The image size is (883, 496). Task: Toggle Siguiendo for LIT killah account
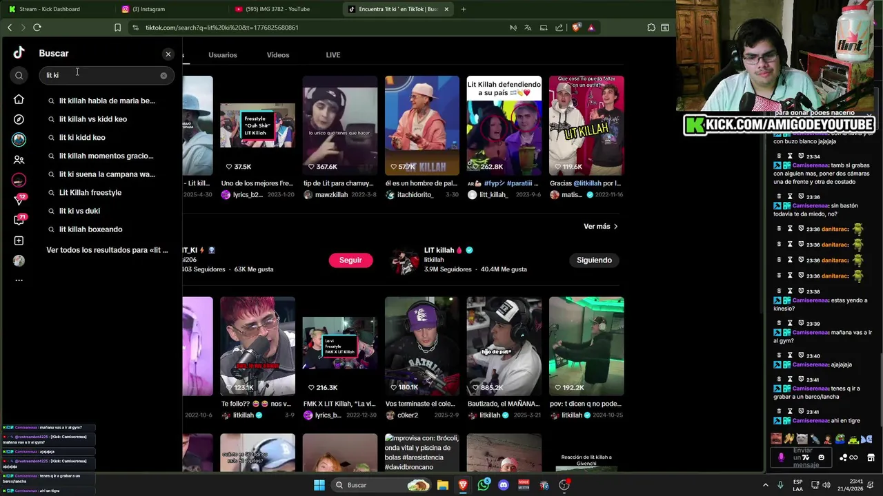pos(594,260)
